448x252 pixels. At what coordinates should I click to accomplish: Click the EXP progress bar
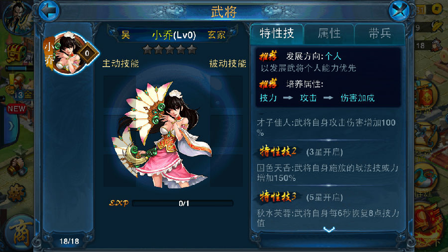183,203
